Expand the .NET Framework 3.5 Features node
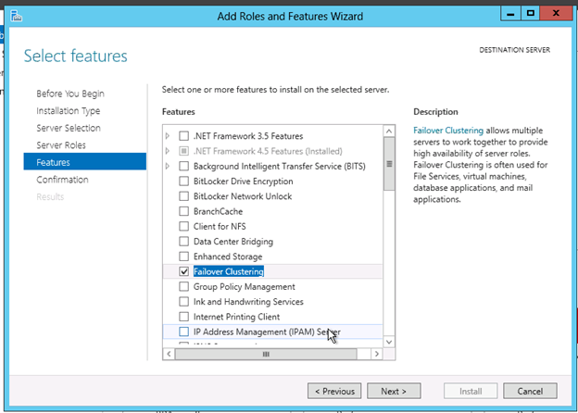578x413 pixels. click(168, 136)
